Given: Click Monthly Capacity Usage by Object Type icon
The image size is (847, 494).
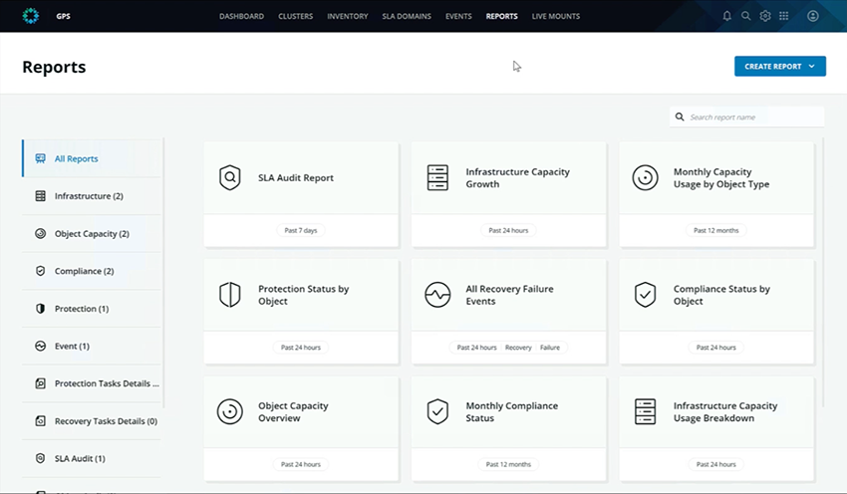Looking at the screenshot, I should click(645, 177).
